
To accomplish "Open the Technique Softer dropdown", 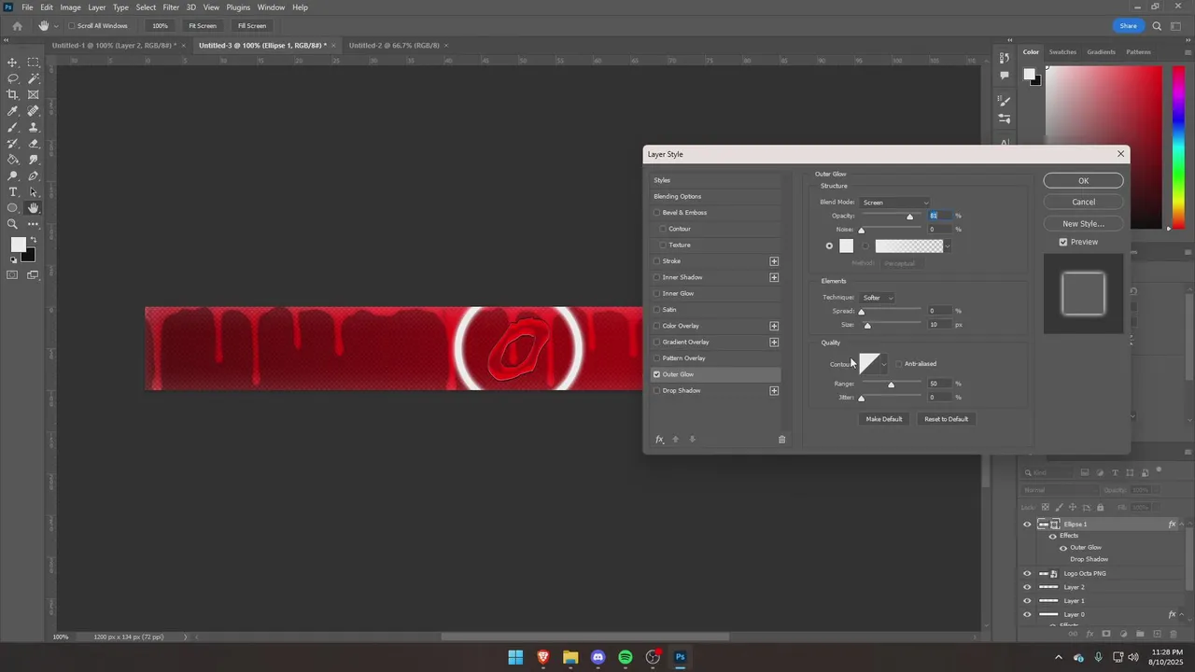I will coord(877,298).
